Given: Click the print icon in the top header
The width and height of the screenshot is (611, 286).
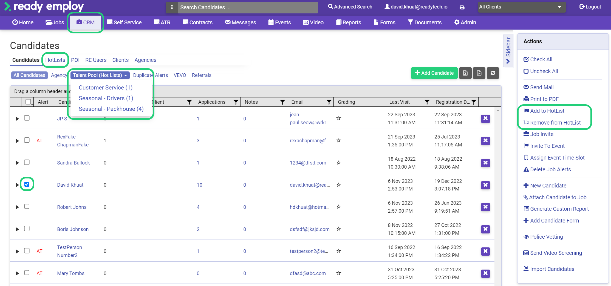Looking at the screenshot, I should (462, 7).
